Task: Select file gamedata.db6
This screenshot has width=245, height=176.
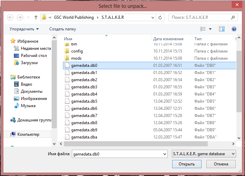Action: (150, 108)
